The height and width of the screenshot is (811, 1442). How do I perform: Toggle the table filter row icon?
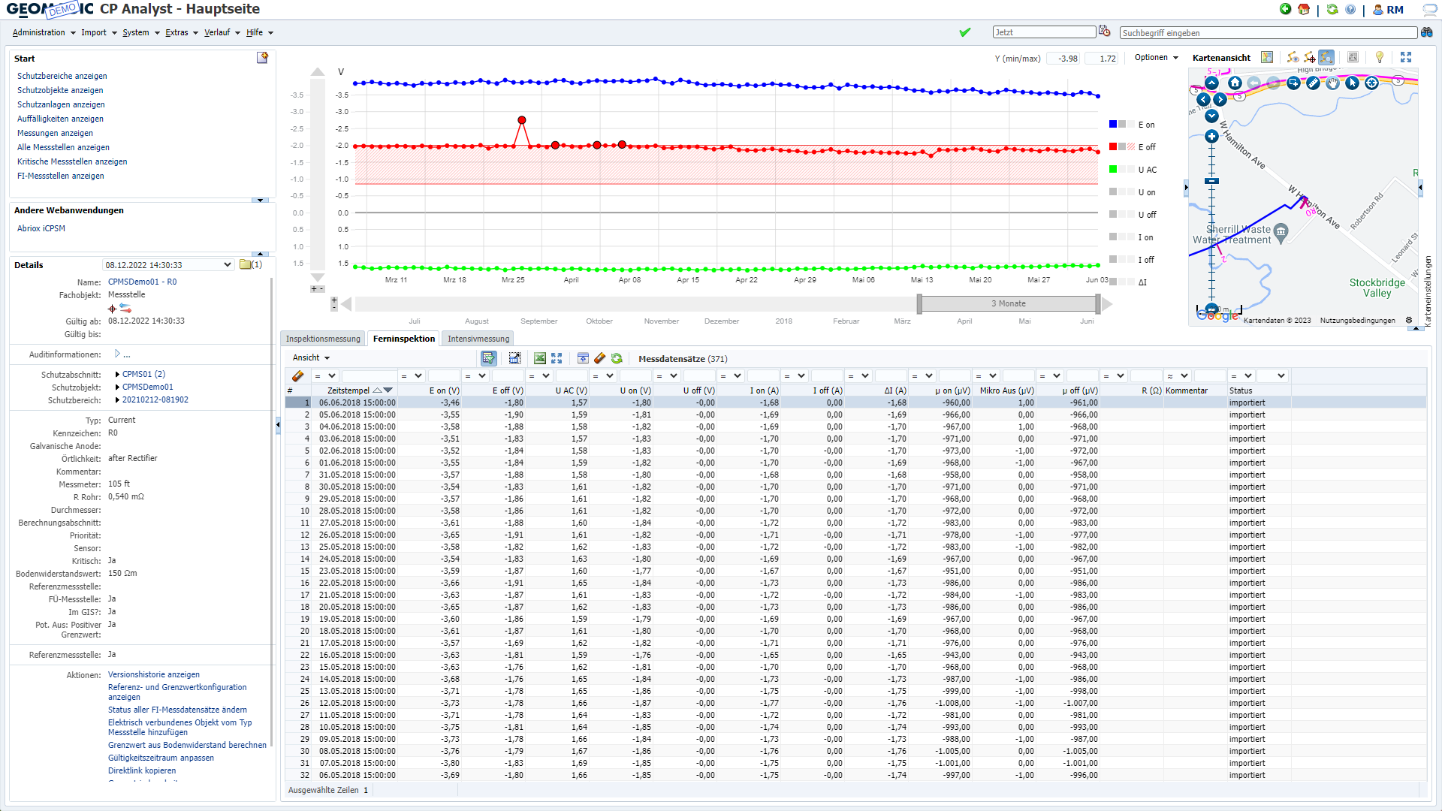(x=488, y=358)
